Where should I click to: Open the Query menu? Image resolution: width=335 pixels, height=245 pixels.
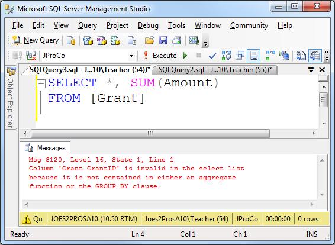tap(88, 25)
